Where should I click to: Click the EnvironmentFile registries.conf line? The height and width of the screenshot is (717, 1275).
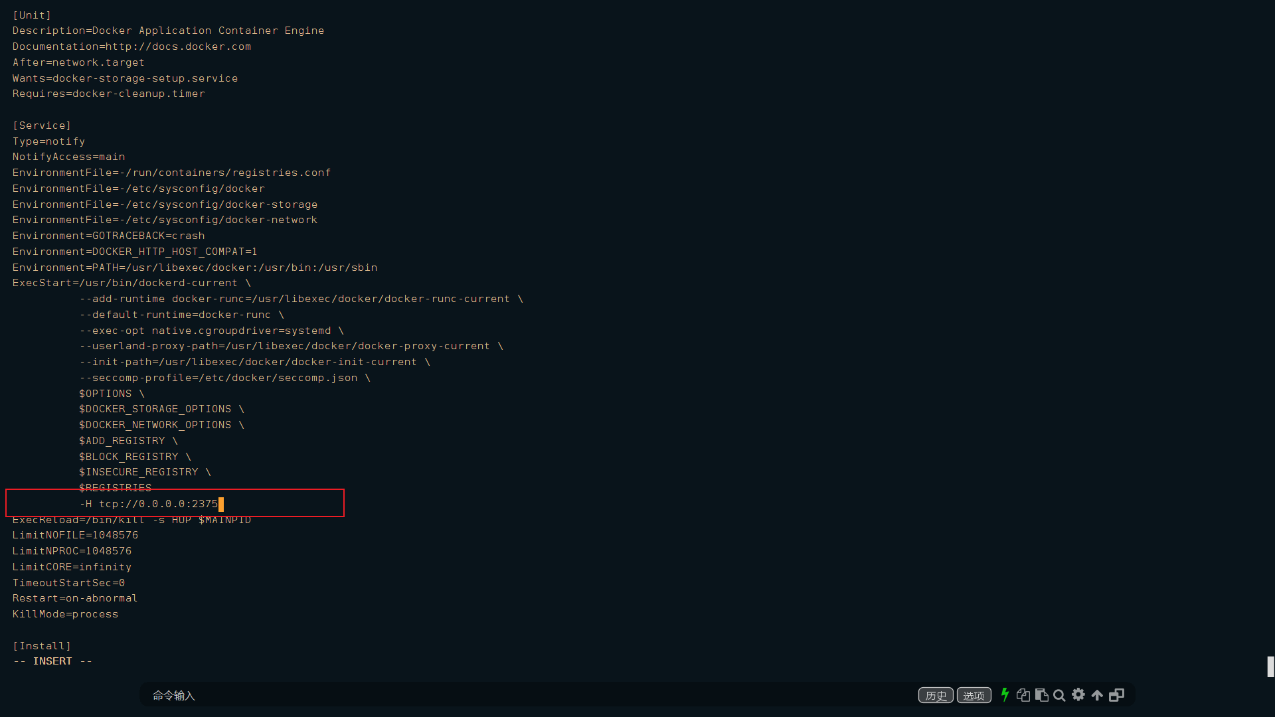(x=171, y=173)
